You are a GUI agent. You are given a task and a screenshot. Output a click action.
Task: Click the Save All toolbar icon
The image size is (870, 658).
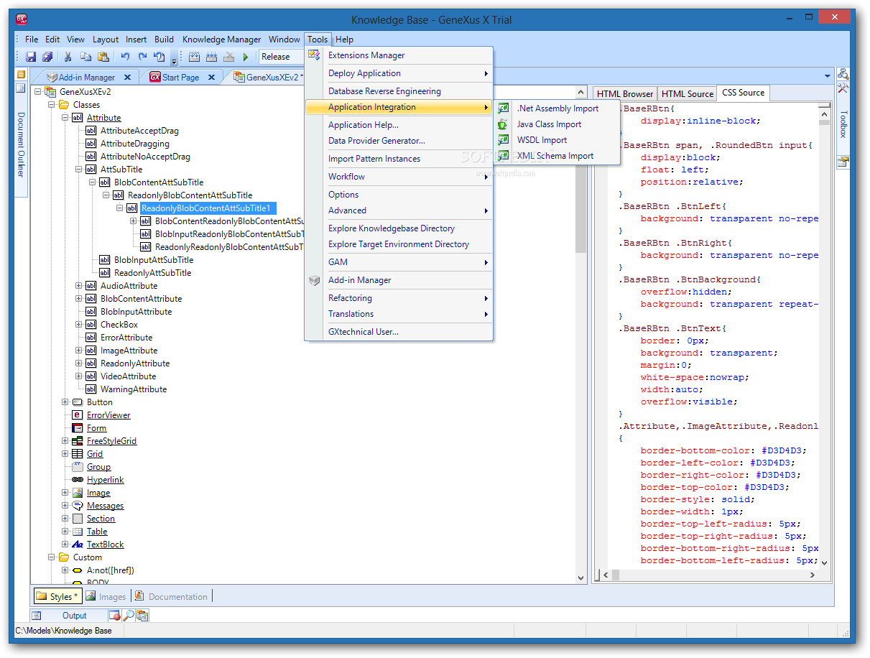tap(47, 57)
